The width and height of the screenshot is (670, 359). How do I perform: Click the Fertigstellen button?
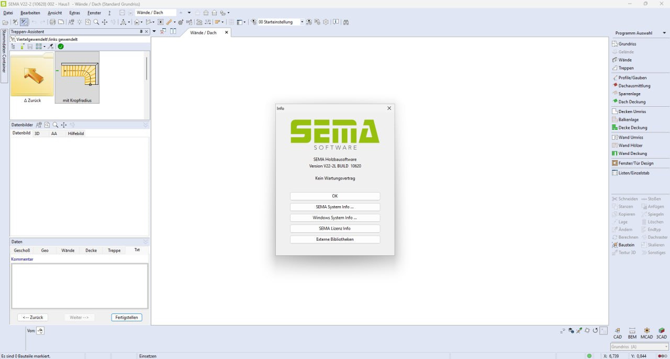[127, 317]
